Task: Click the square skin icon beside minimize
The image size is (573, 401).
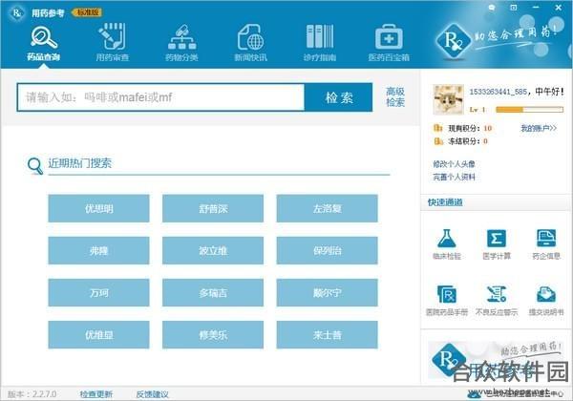Action: [x=514, y=8]
